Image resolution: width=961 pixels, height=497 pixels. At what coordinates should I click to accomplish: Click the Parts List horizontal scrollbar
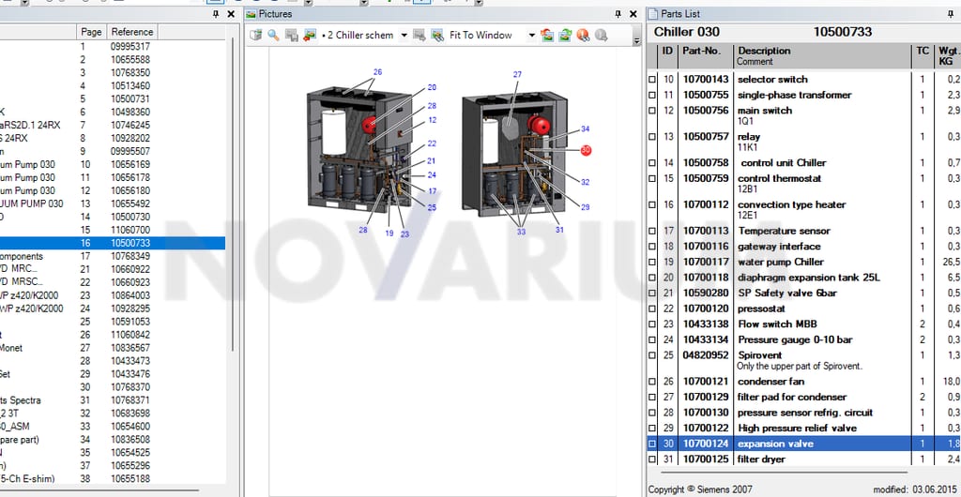point(785,473)
